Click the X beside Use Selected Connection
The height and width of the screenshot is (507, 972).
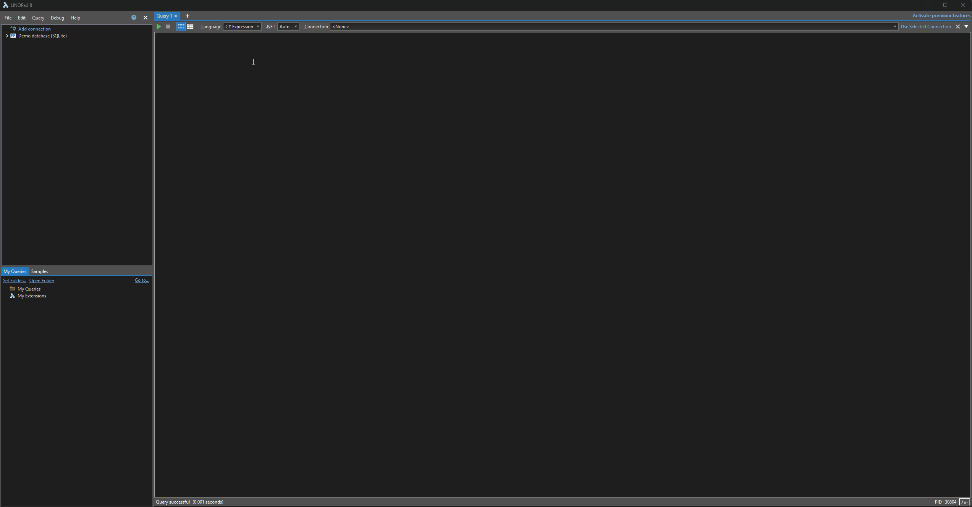pyautogui.click(x=958, y=27)
